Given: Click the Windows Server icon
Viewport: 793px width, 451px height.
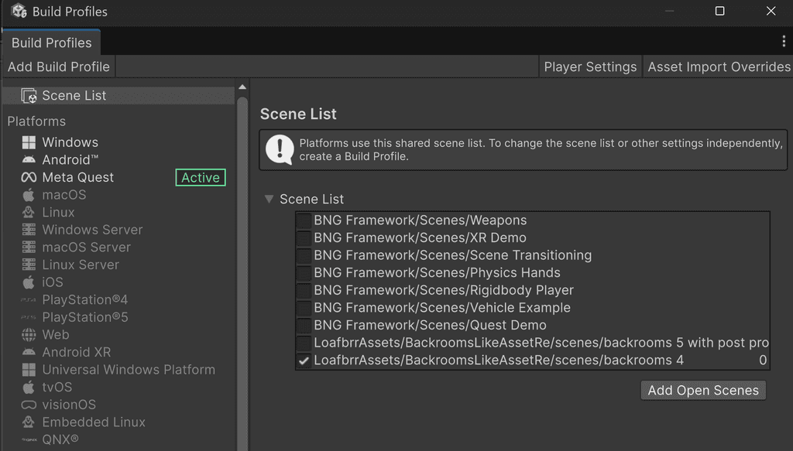Looking at the screenshot, I should [x=29, y=230].
